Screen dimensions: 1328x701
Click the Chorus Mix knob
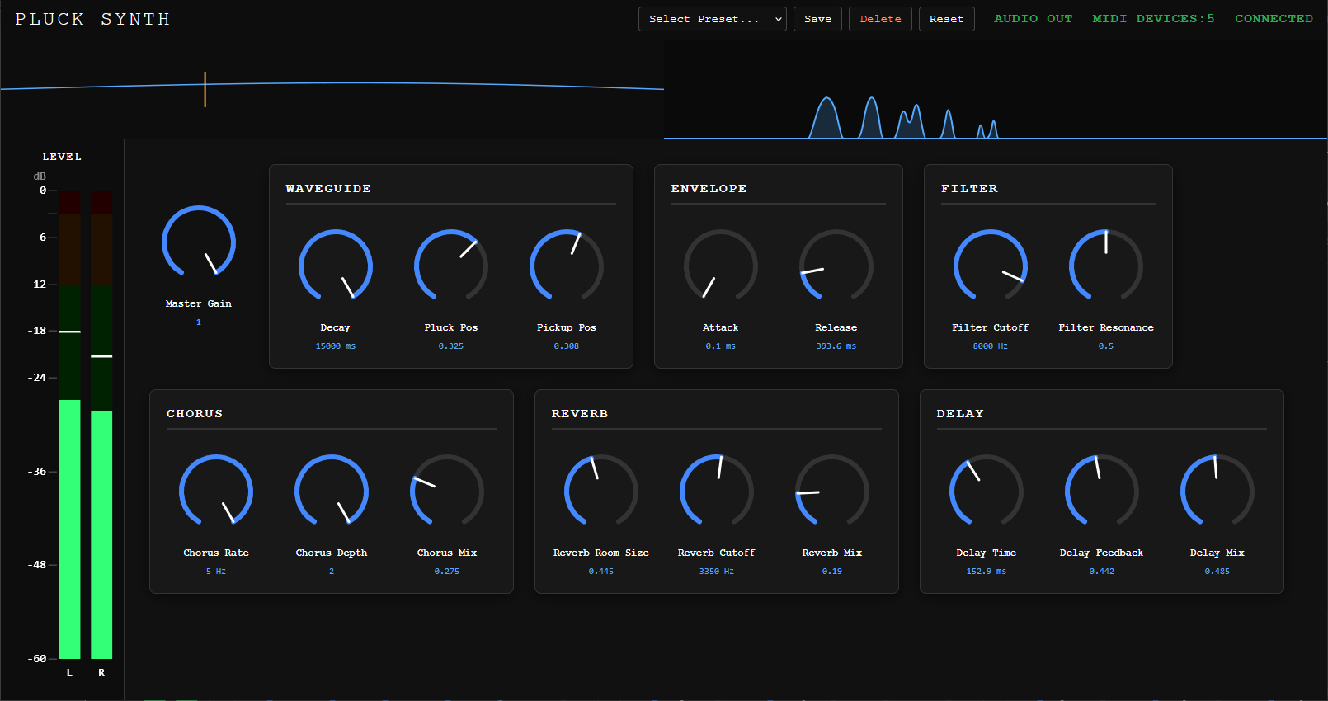[x=447, y=492]
